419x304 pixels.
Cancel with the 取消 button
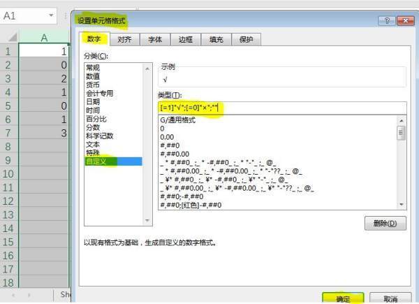[x=390, y=298]
